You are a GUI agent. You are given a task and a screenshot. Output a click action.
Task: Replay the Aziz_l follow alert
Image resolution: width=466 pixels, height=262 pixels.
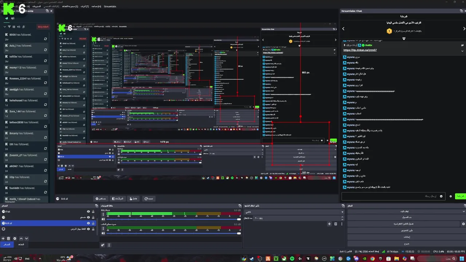[x=46, y=49]
